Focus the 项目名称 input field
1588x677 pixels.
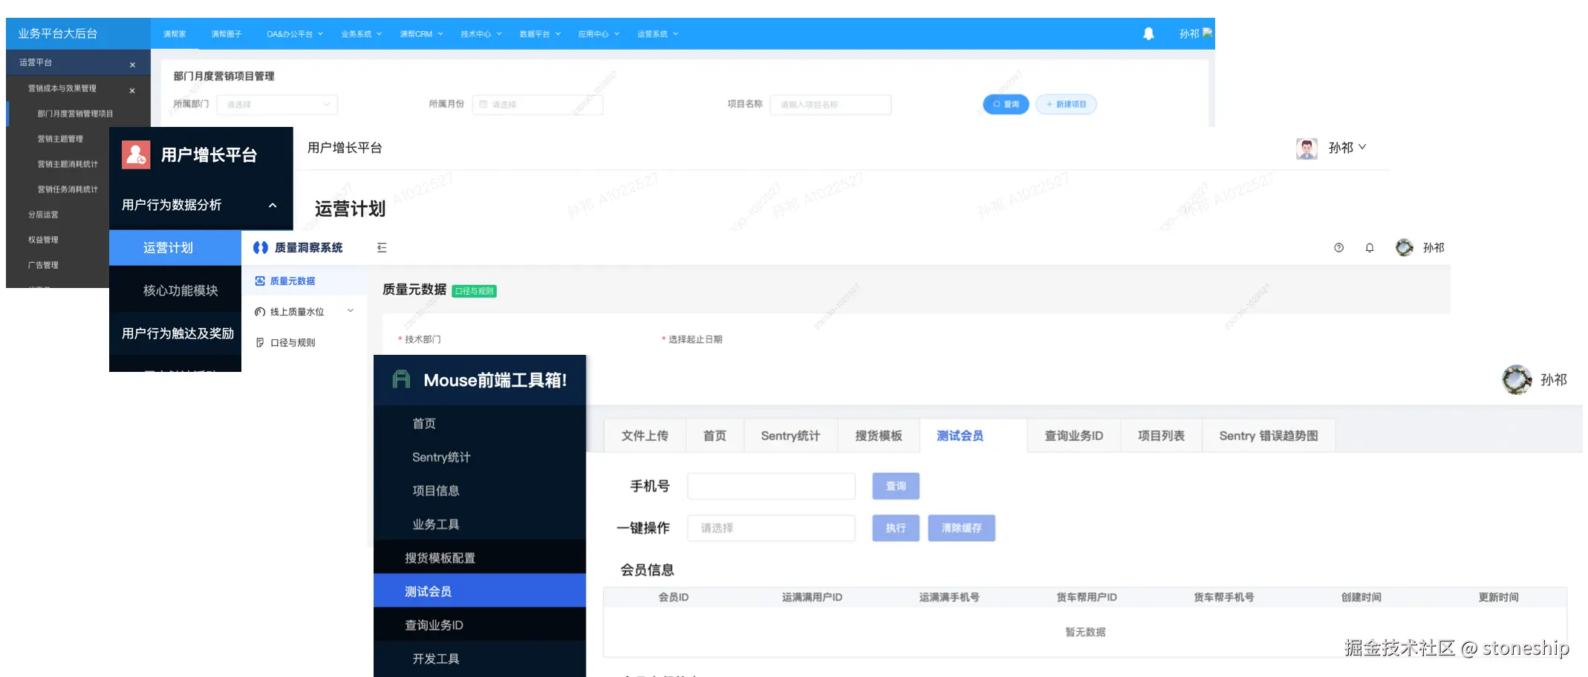pos(830,105)
